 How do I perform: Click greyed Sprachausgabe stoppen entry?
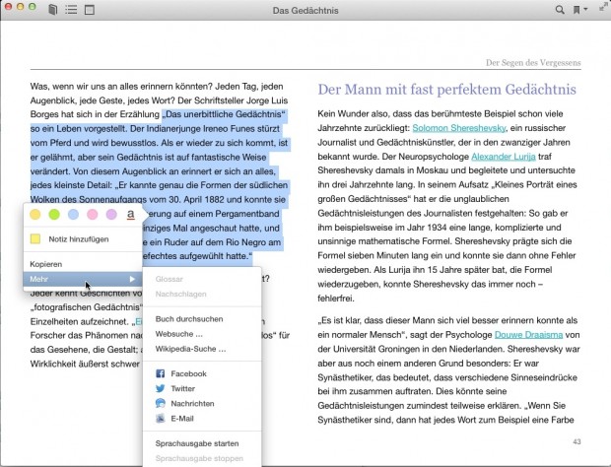pyautogui.click(x=199, y=458)
